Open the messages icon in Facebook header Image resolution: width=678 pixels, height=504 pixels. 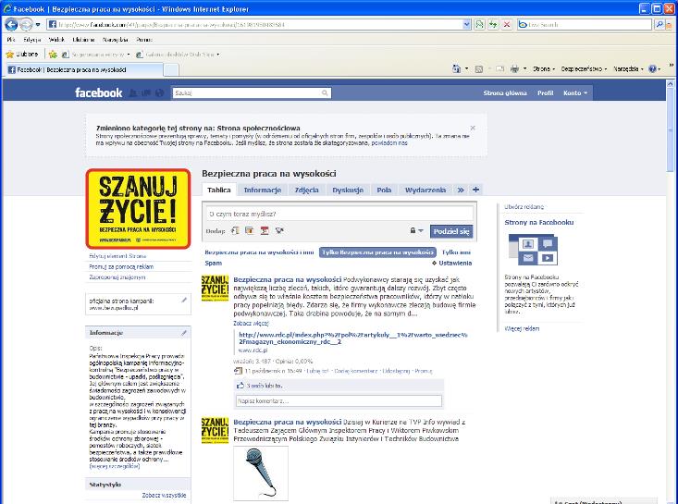click(x=146, y=92)
